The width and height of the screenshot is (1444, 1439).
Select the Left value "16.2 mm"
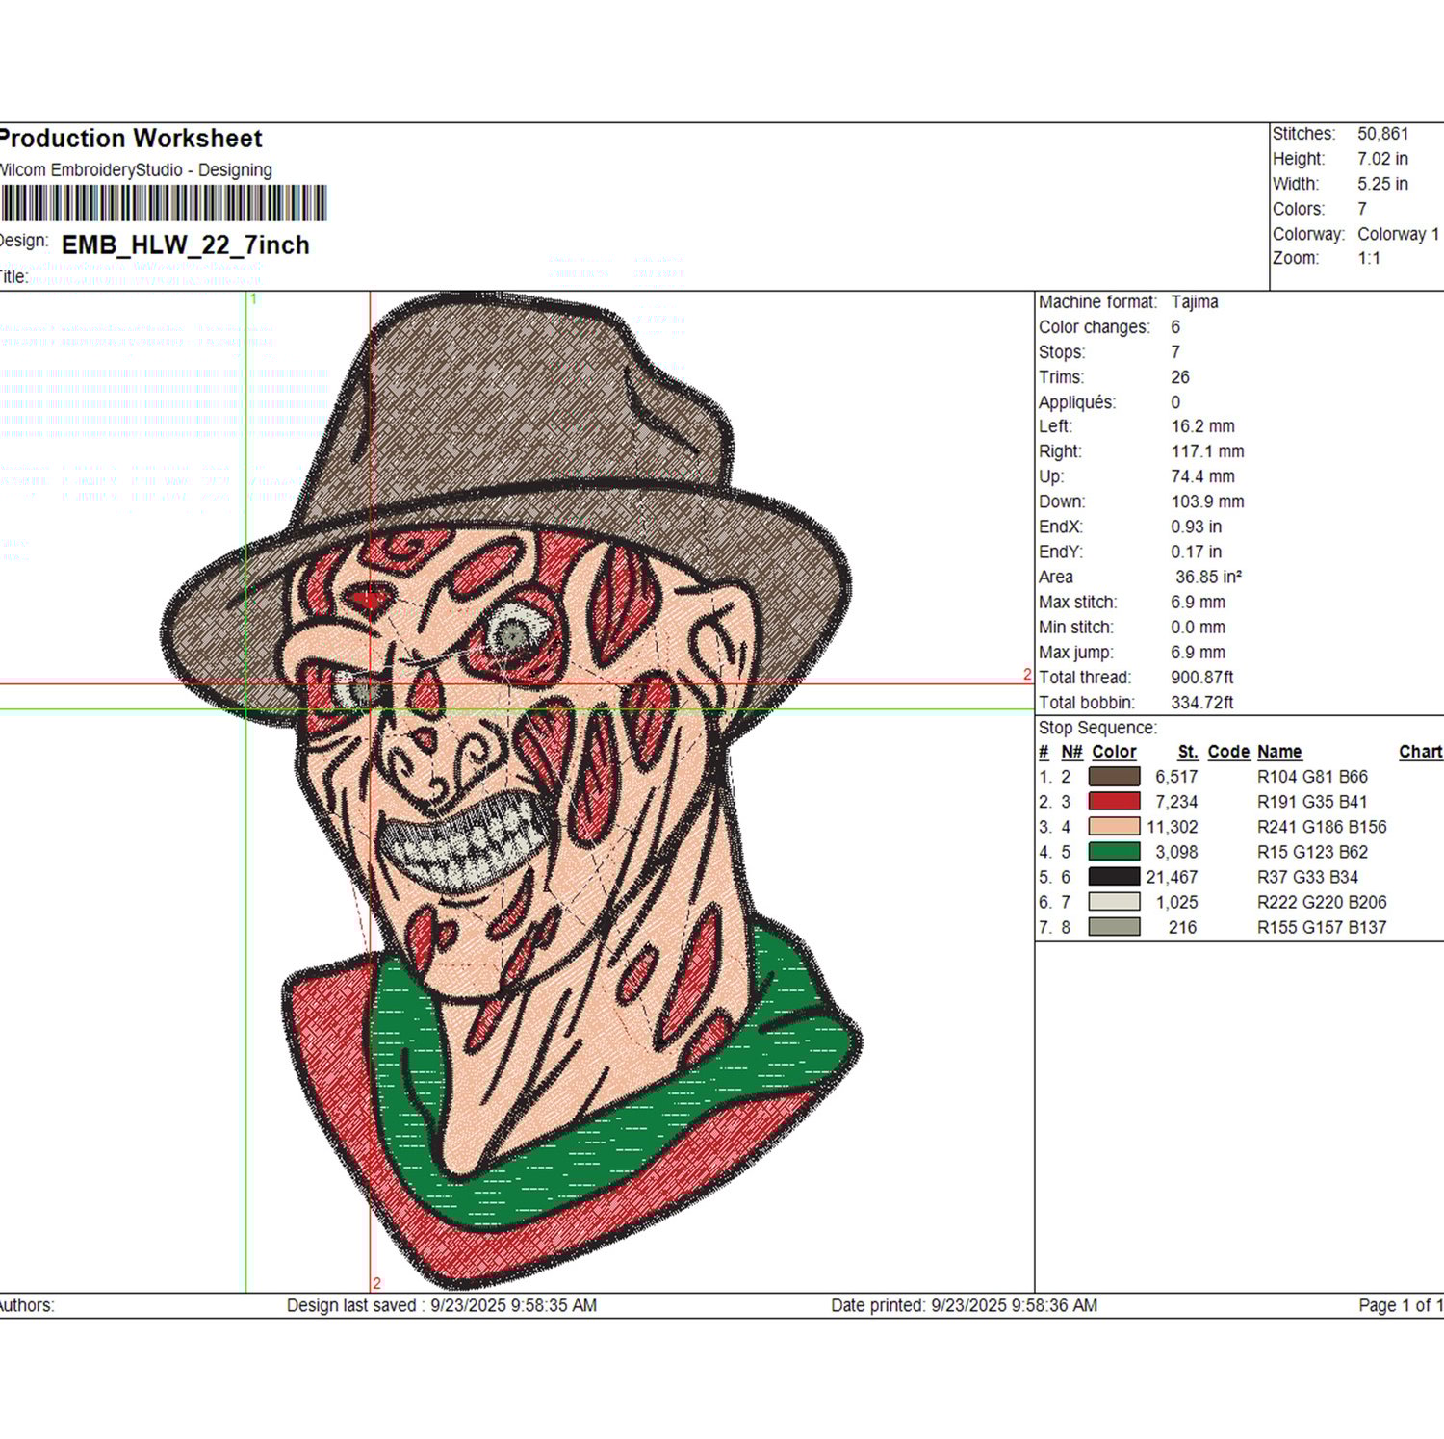[1202, 426]
